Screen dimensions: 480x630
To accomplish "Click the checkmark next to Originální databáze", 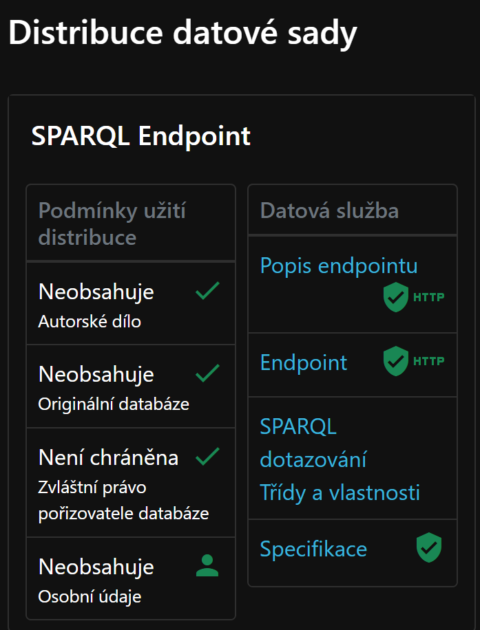I will tap(206, 375).
